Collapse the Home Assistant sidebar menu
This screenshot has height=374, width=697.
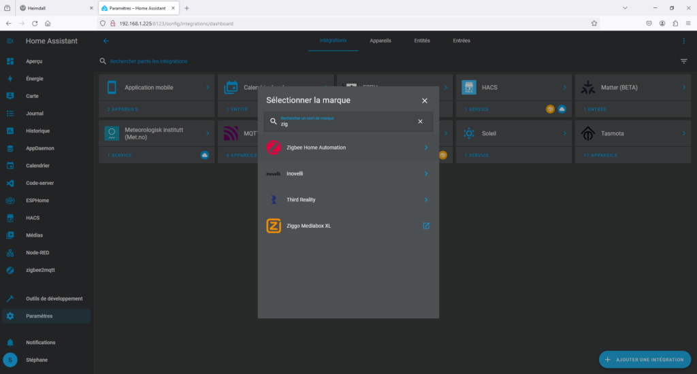[10, 41]
